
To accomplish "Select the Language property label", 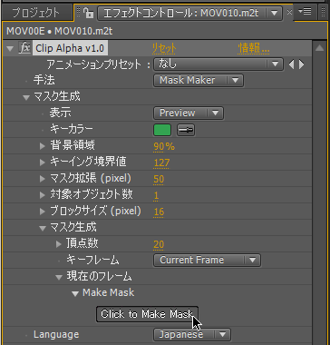I will pyautogui.click(x=56, y=335).
